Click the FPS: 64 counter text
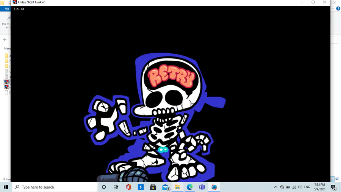The width and height of the screenshot is (341, 192). pyautogui.click(x=19, y=9)
